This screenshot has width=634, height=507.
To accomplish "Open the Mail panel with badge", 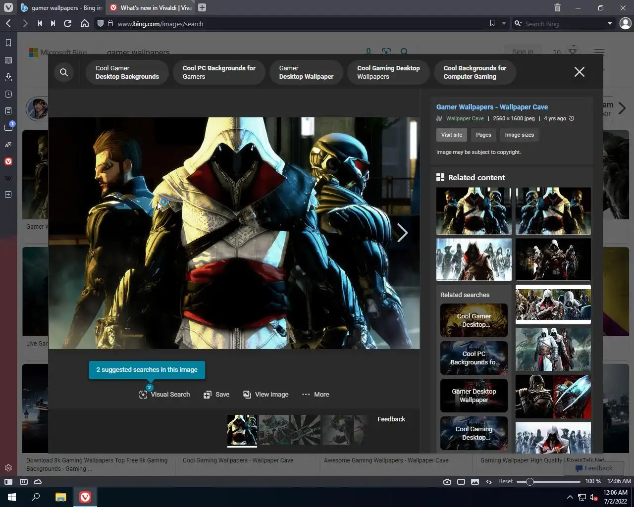I will tap(8, 127).
